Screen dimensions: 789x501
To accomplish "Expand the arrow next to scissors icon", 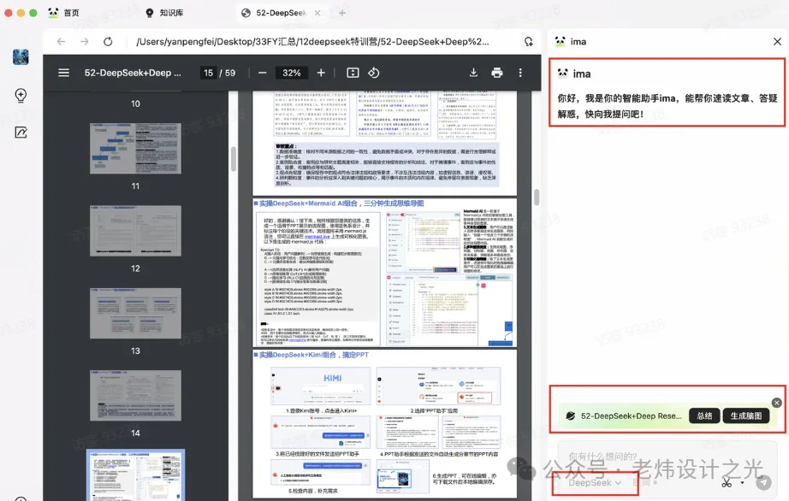I will 742,483.
